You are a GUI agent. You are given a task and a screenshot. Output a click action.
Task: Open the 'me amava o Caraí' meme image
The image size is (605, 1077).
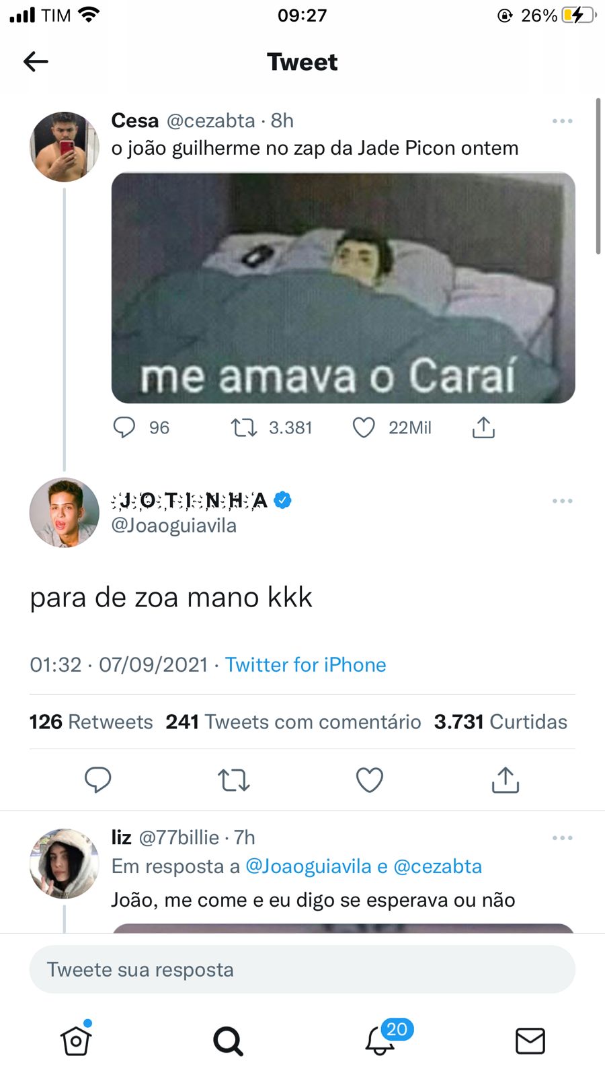pos(343,288)
